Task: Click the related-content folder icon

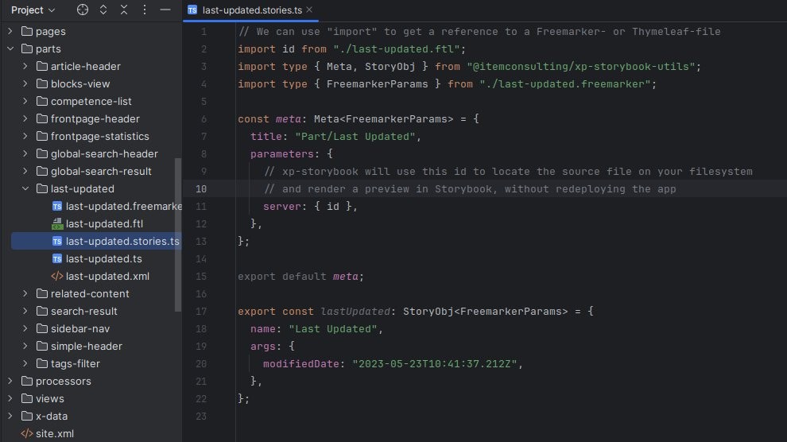Action: pos(42,293)
